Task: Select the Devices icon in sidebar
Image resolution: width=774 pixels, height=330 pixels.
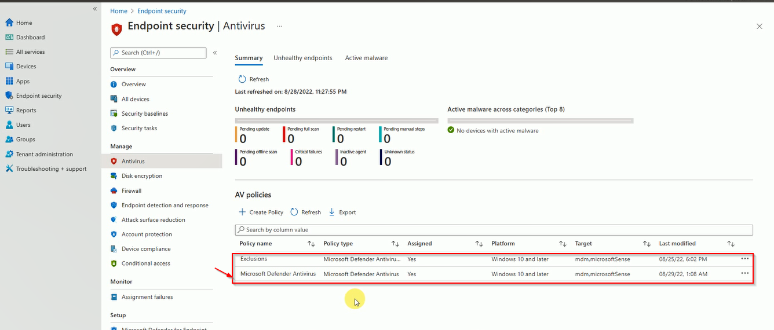Action: [9, 67]
